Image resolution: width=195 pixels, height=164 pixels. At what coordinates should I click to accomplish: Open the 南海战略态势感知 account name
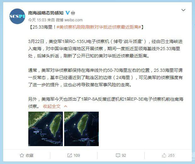click(46, 13)
